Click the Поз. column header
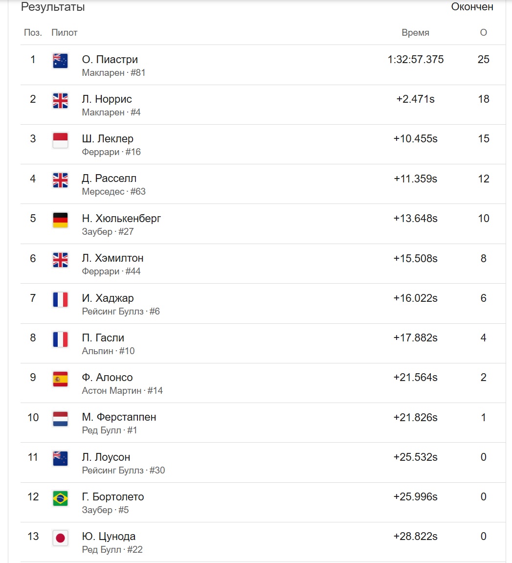This screenshot has height=563, width=512. pyautogui.click(x=33, y=33)
